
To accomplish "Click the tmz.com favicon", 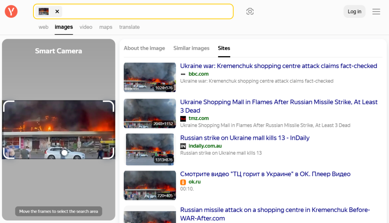I will [x=183, y=119].
